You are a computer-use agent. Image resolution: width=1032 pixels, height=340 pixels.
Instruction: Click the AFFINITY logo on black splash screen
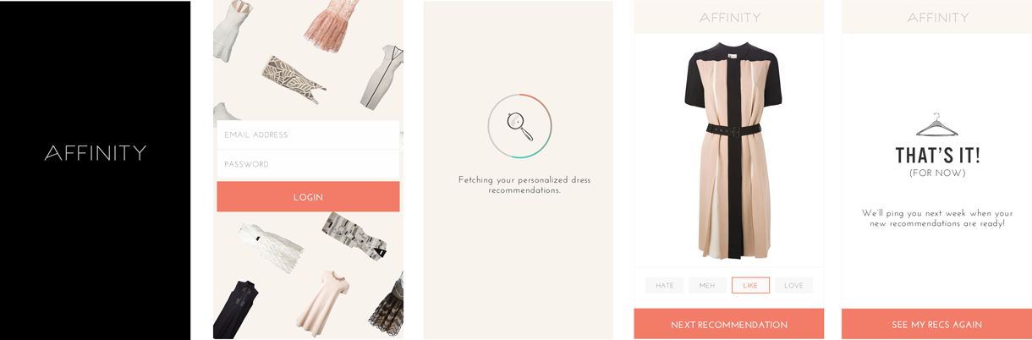tap(96, 153)
